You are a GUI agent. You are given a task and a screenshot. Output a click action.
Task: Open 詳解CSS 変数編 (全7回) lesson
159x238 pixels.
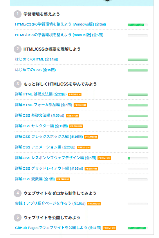(35, 179)
